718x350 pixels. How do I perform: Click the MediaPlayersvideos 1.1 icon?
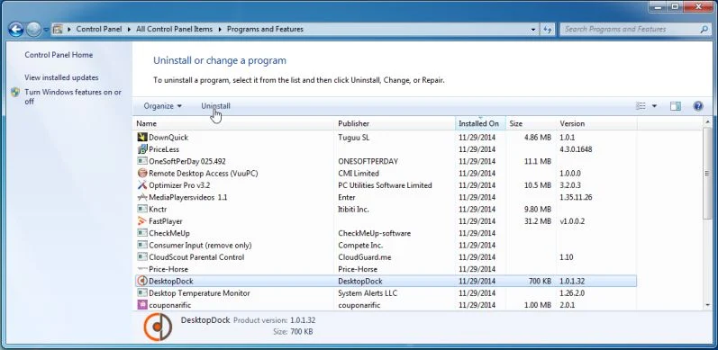click(142, 197)
